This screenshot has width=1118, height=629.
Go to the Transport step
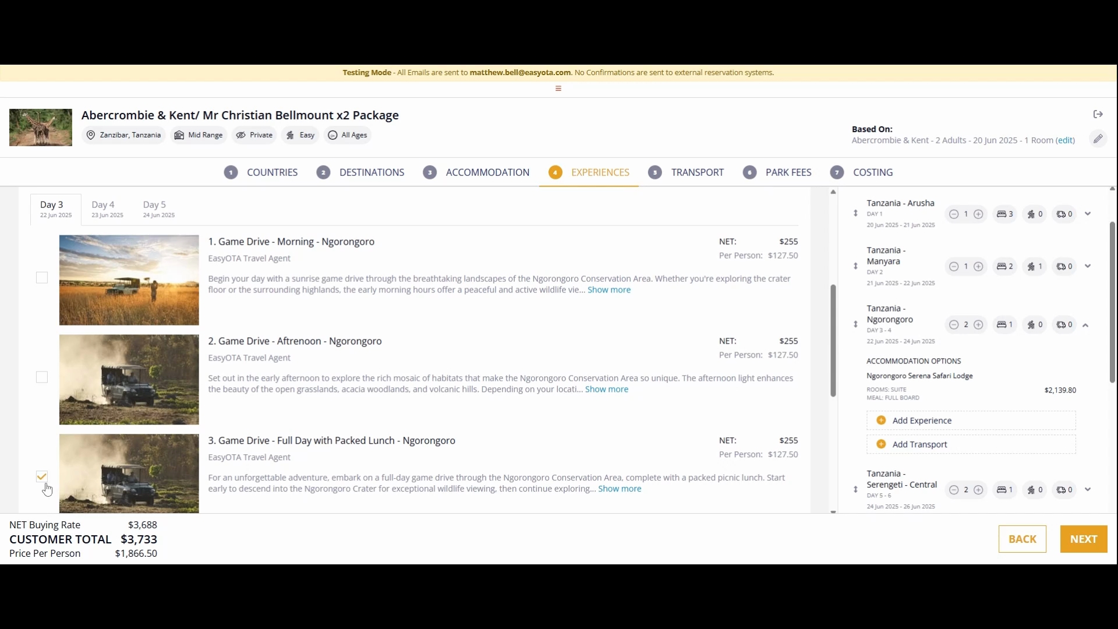click(686, 172)
